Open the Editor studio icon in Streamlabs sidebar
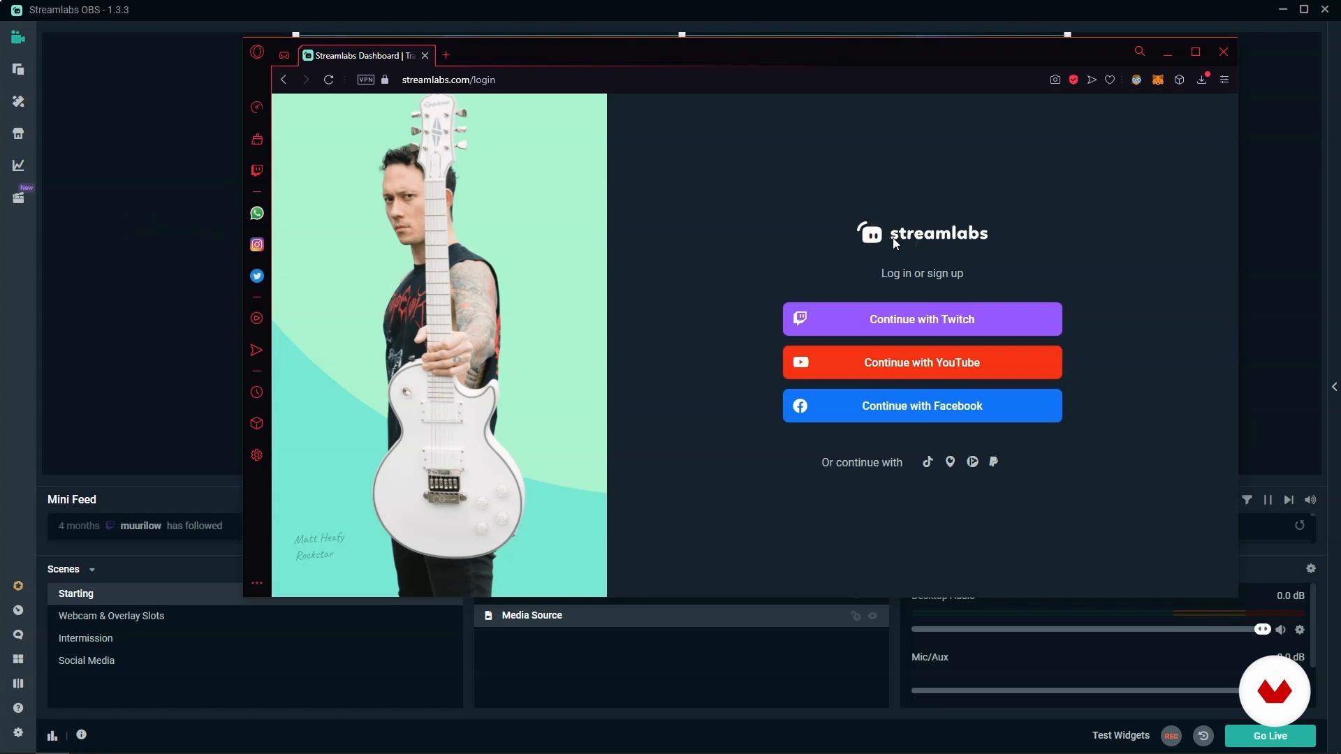Viewport: 1341px width, 754px height. [18, 37]
